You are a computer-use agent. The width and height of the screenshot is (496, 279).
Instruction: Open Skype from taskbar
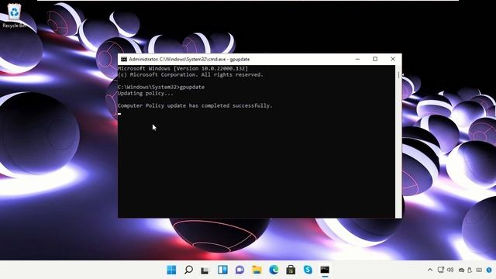308,270
